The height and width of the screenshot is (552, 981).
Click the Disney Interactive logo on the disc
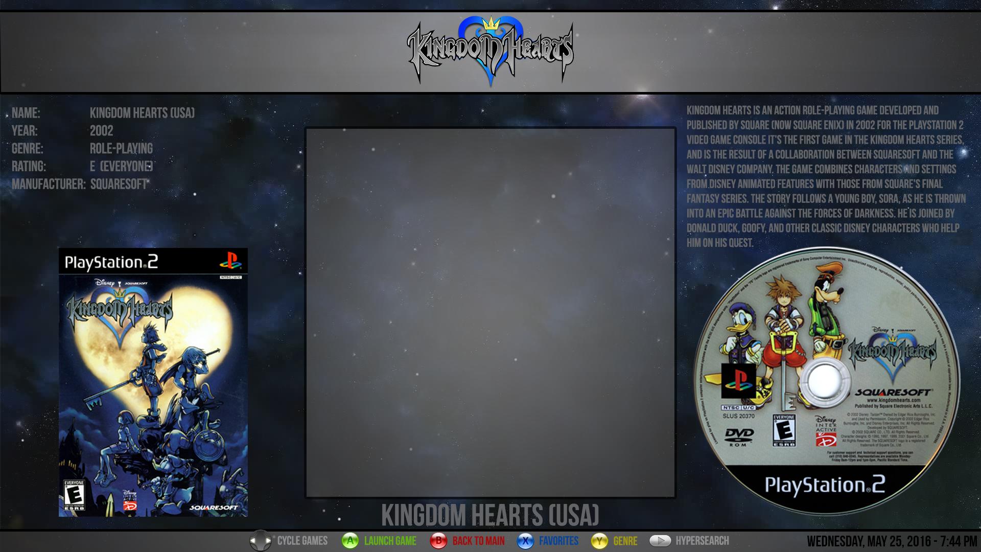click(x=826, y=430)
